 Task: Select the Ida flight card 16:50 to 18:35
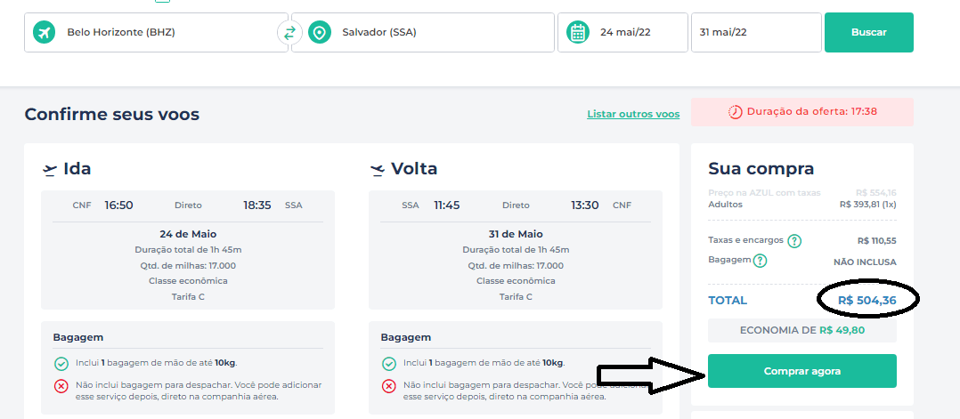pyautogui.click(x=188, y=250)
